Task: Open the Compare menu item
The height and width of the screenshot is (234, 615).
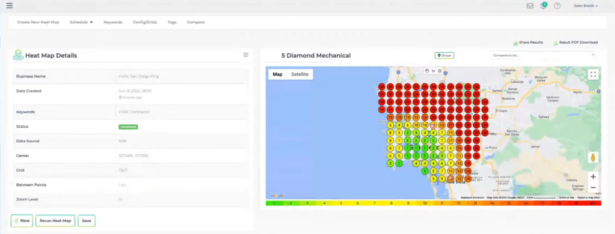Action: pos(196,22)
